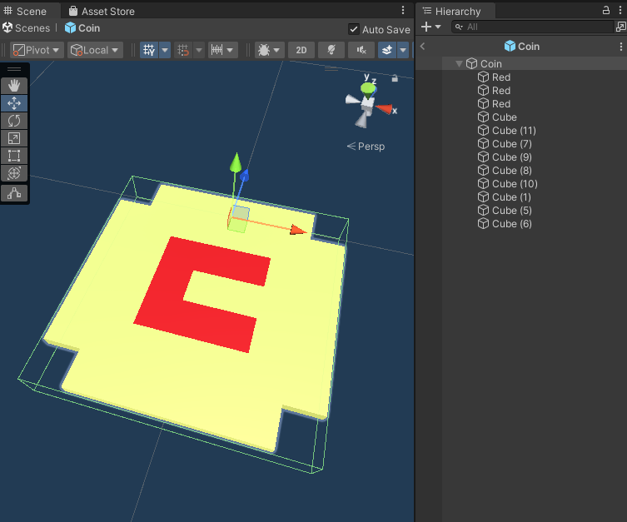The width and height of the screenshot is (627, 522).
Task: Click red X axis cone on orientation gizmo
Action: coord(385,109)
